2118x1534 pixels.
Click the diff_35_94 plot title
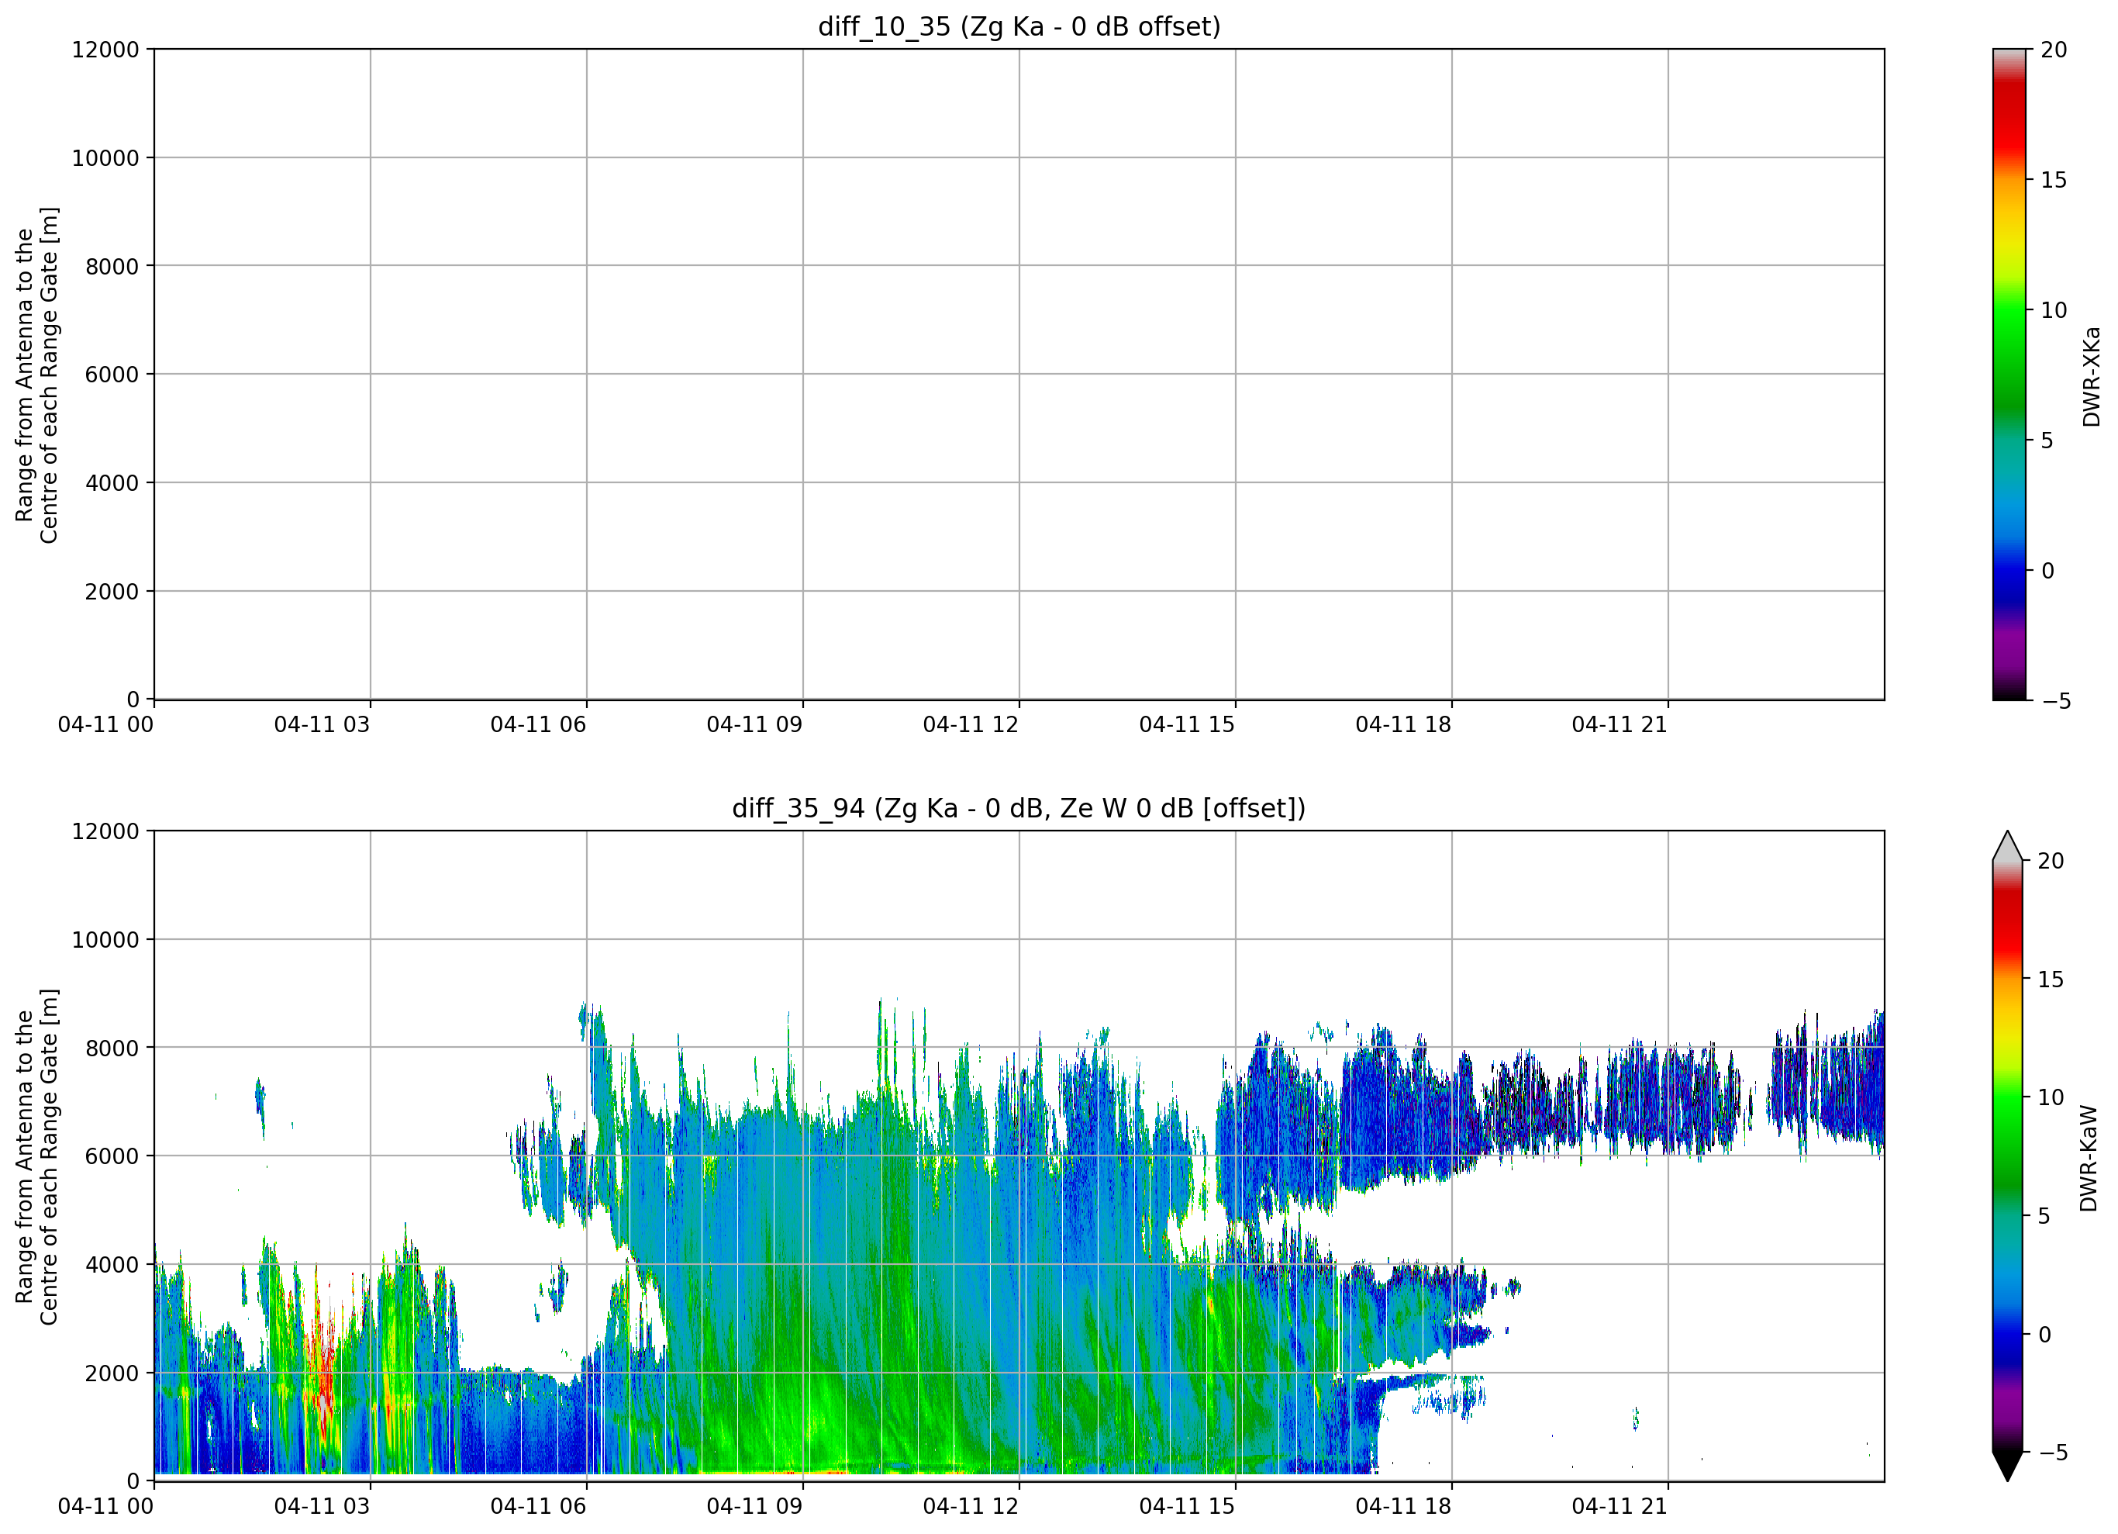[1019, 808]
